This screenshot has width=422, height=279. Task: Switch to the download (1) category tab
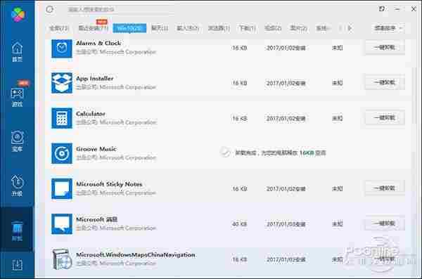click(x=247, y=28)
